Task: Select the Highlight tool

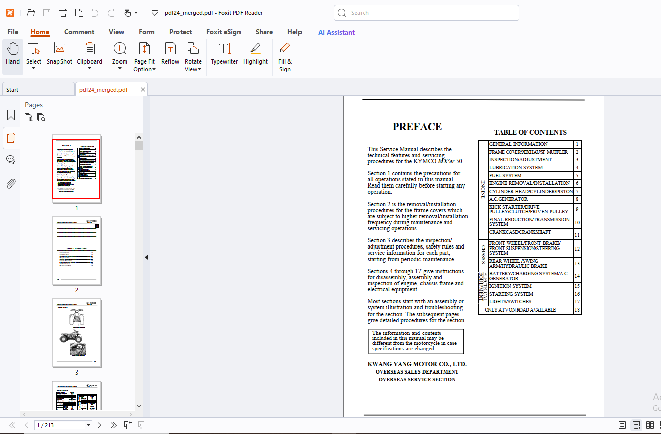Action: [255, 54]
